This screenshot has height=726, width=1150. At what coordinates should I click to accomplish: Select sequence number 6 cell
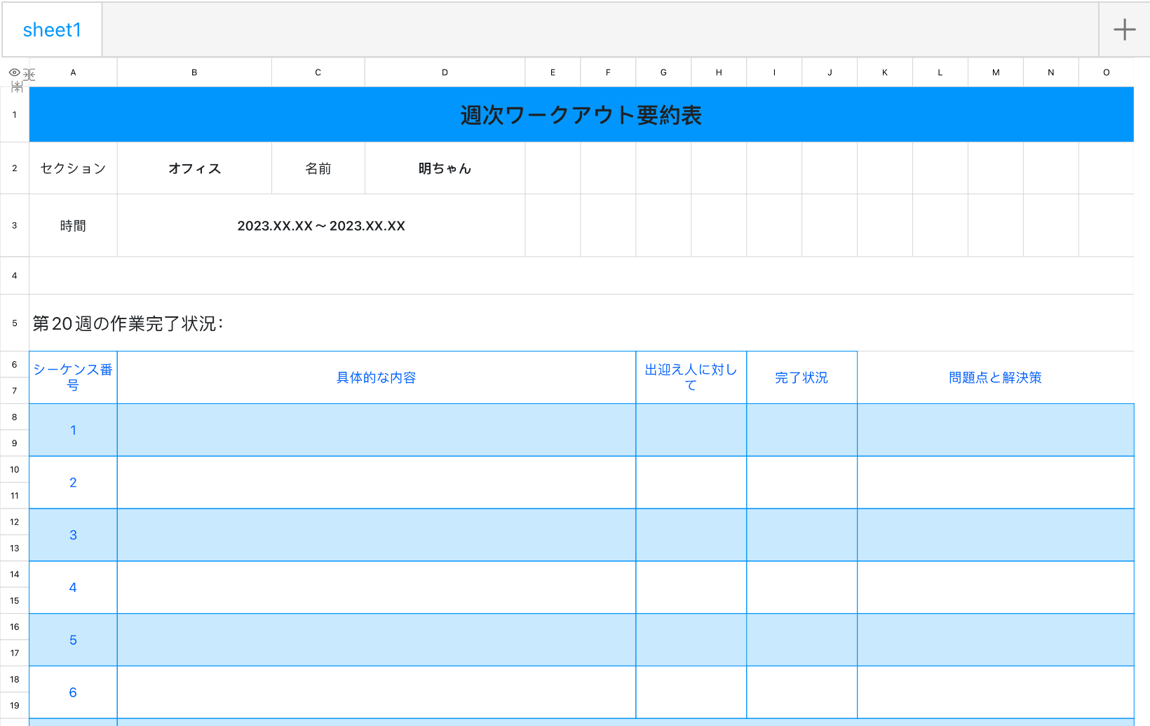pos(73,692)
